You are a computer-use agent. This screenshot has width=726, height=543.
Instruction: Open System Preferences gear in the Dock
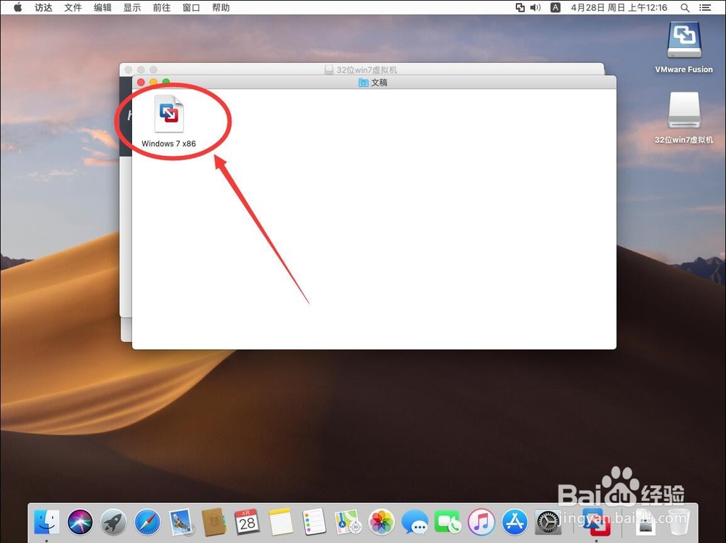[x=548, y=522]
